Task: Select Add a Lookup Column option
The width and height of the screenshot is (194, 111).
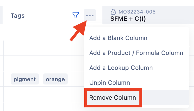Action: tap(121, 68)
